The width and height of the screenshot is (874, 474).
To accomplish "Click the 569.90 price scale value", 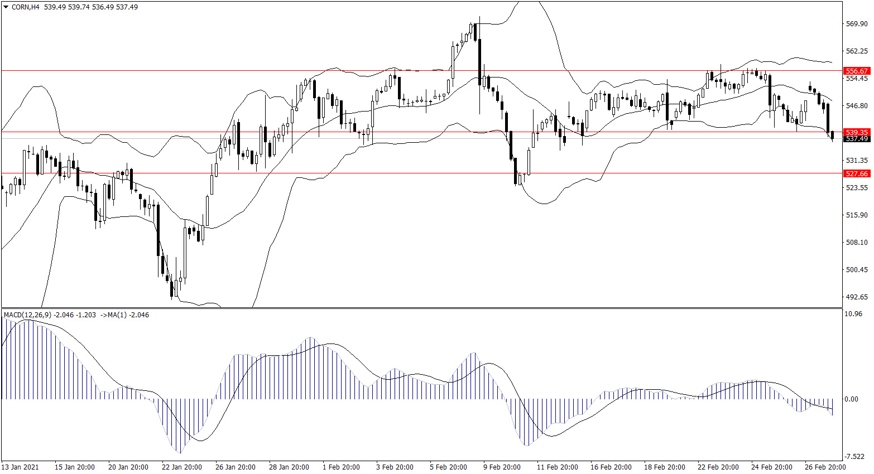I will click(857, 24).
